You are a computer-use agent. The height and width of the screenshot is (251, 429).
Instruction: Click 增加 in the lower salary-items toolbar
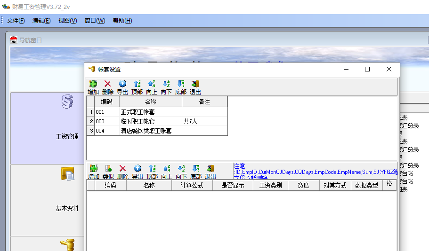pyautogui.click(x=94, y=172)
